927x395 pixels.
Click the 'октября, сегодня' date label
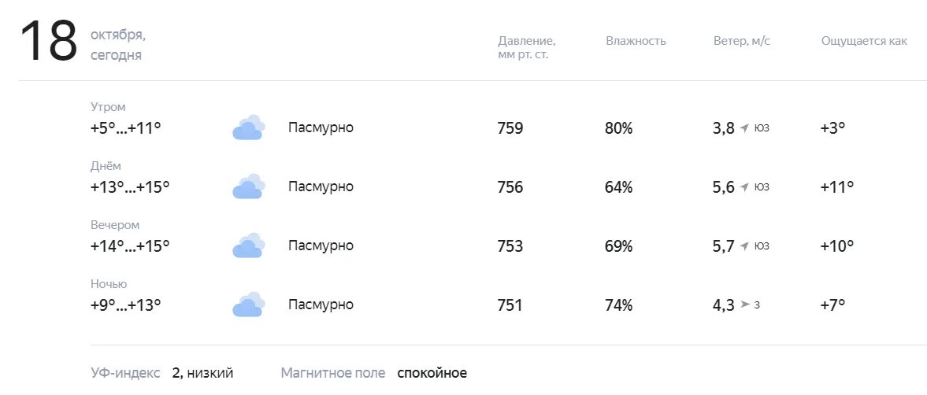pyautogui.click(x=117, y=46)
